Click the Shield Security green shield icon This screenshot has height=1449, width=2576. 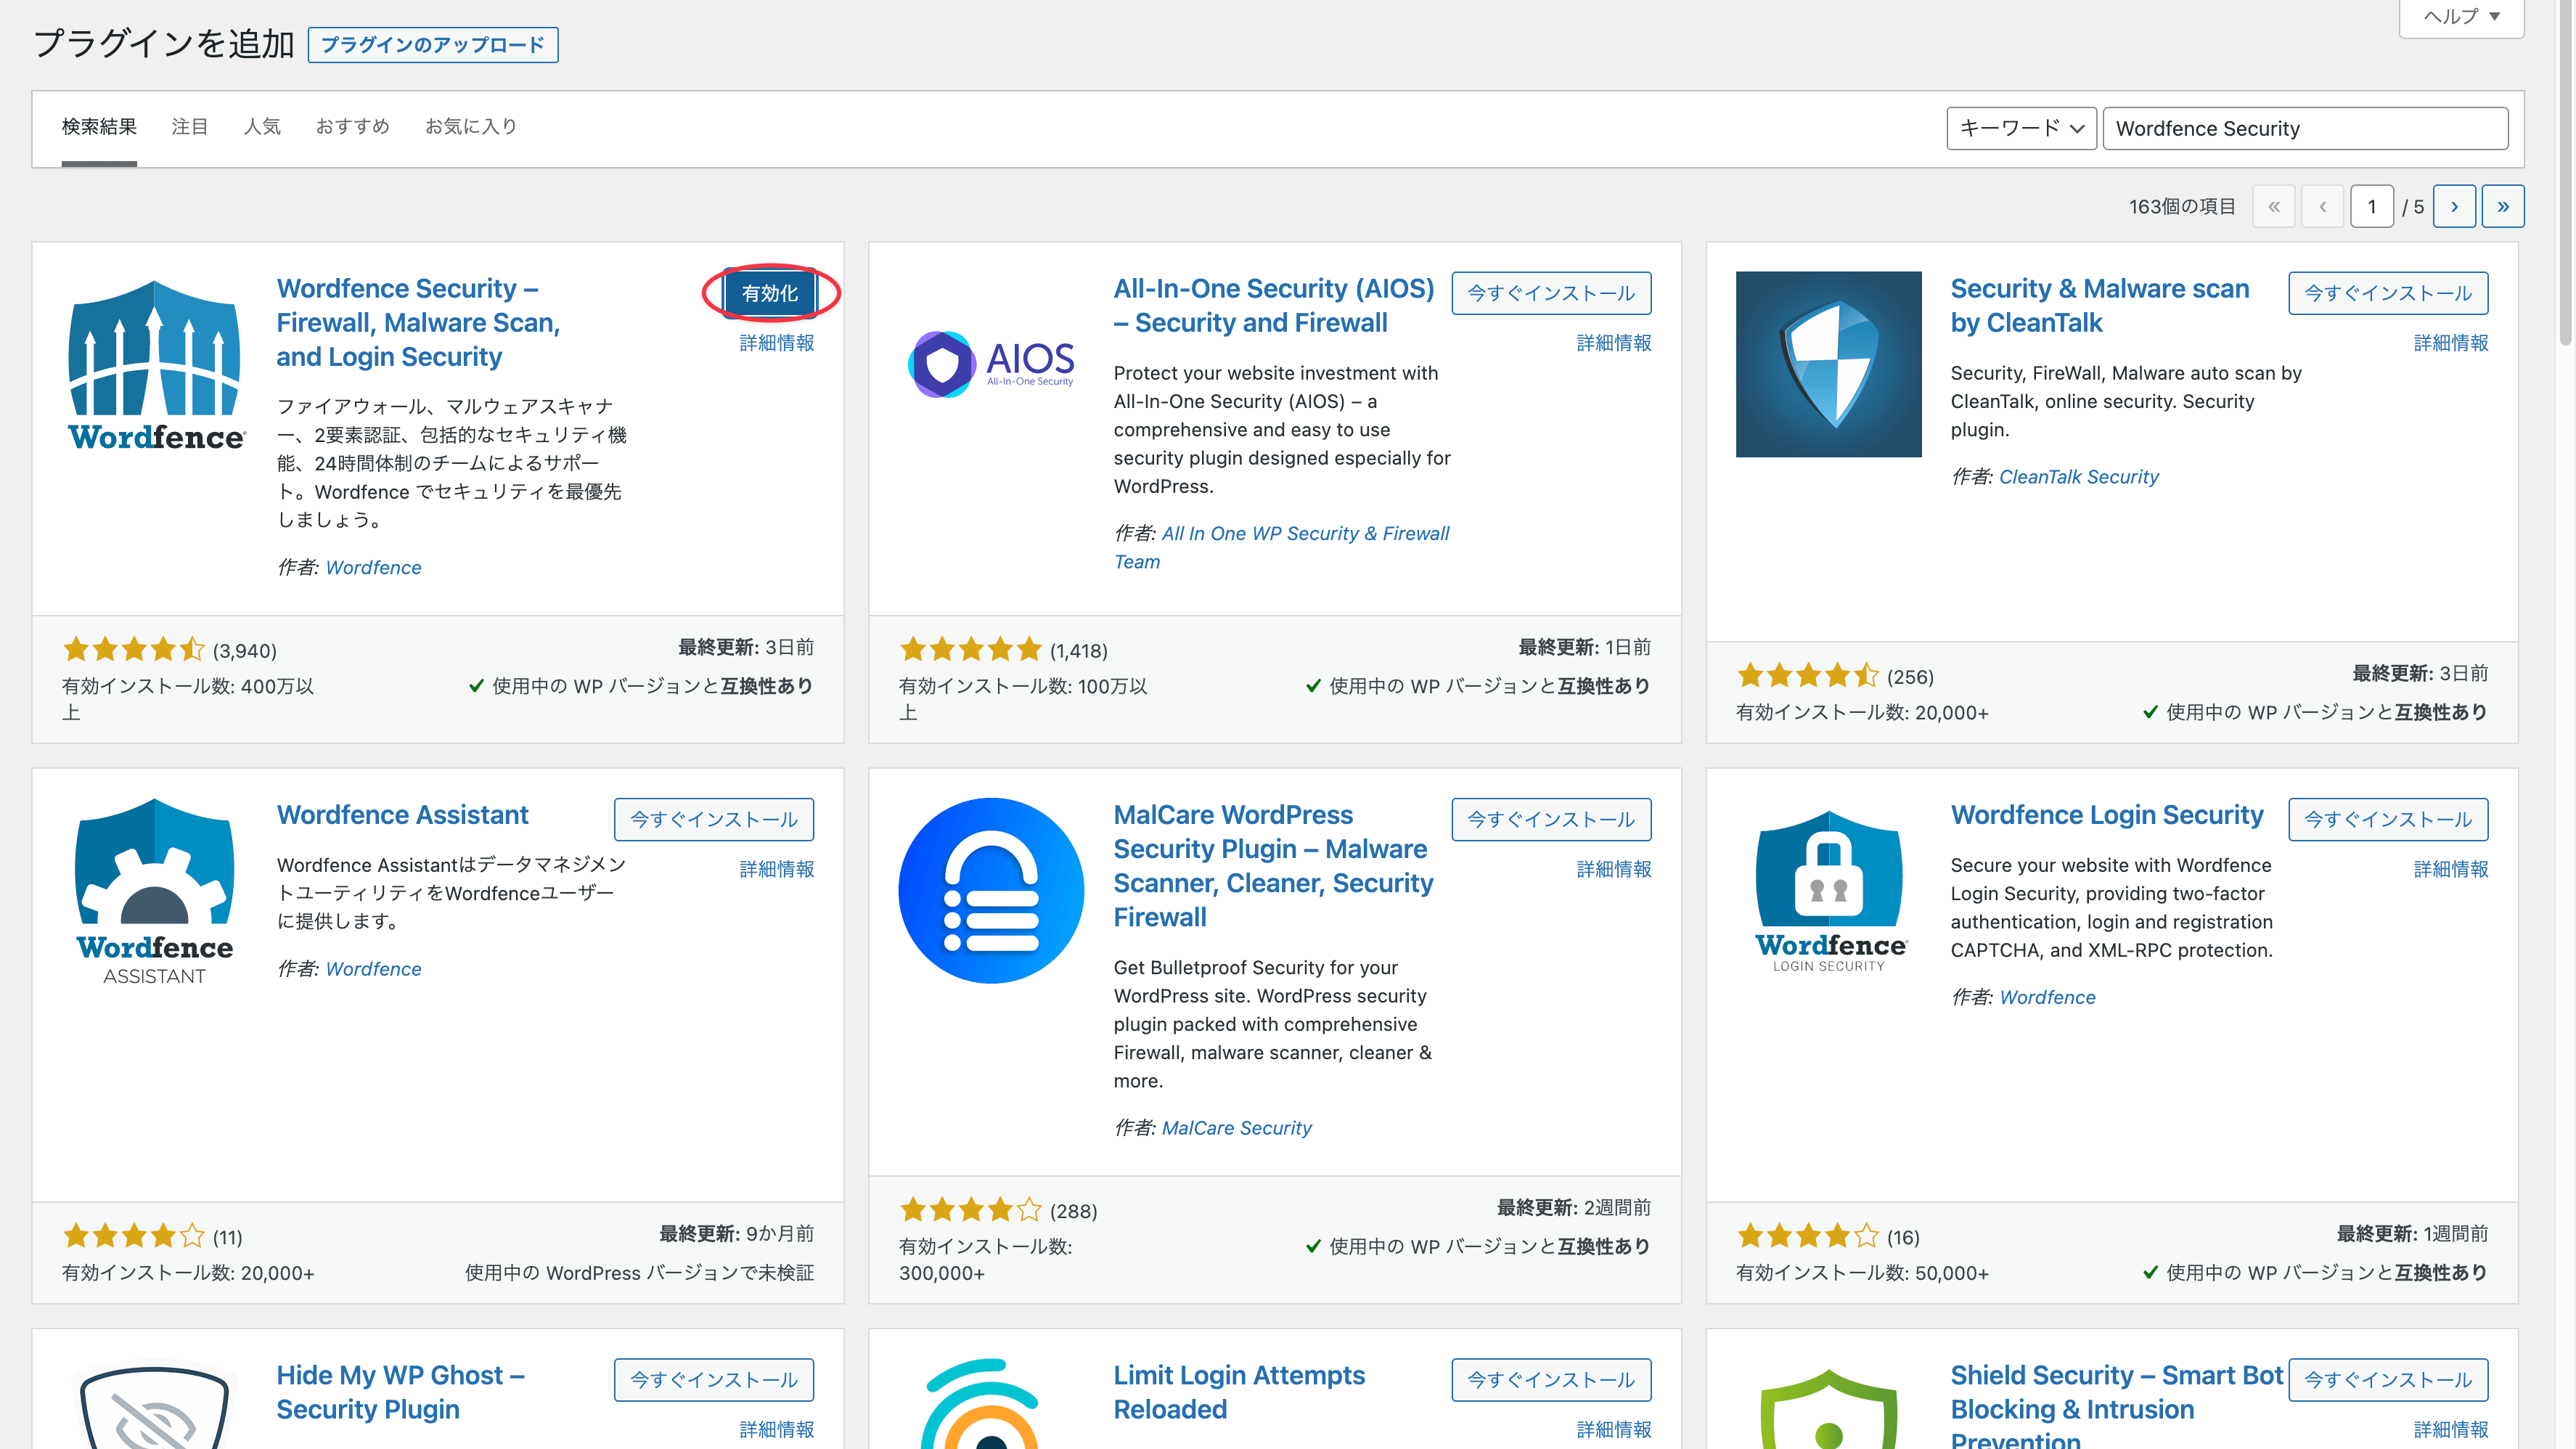coord(1828,1410)
